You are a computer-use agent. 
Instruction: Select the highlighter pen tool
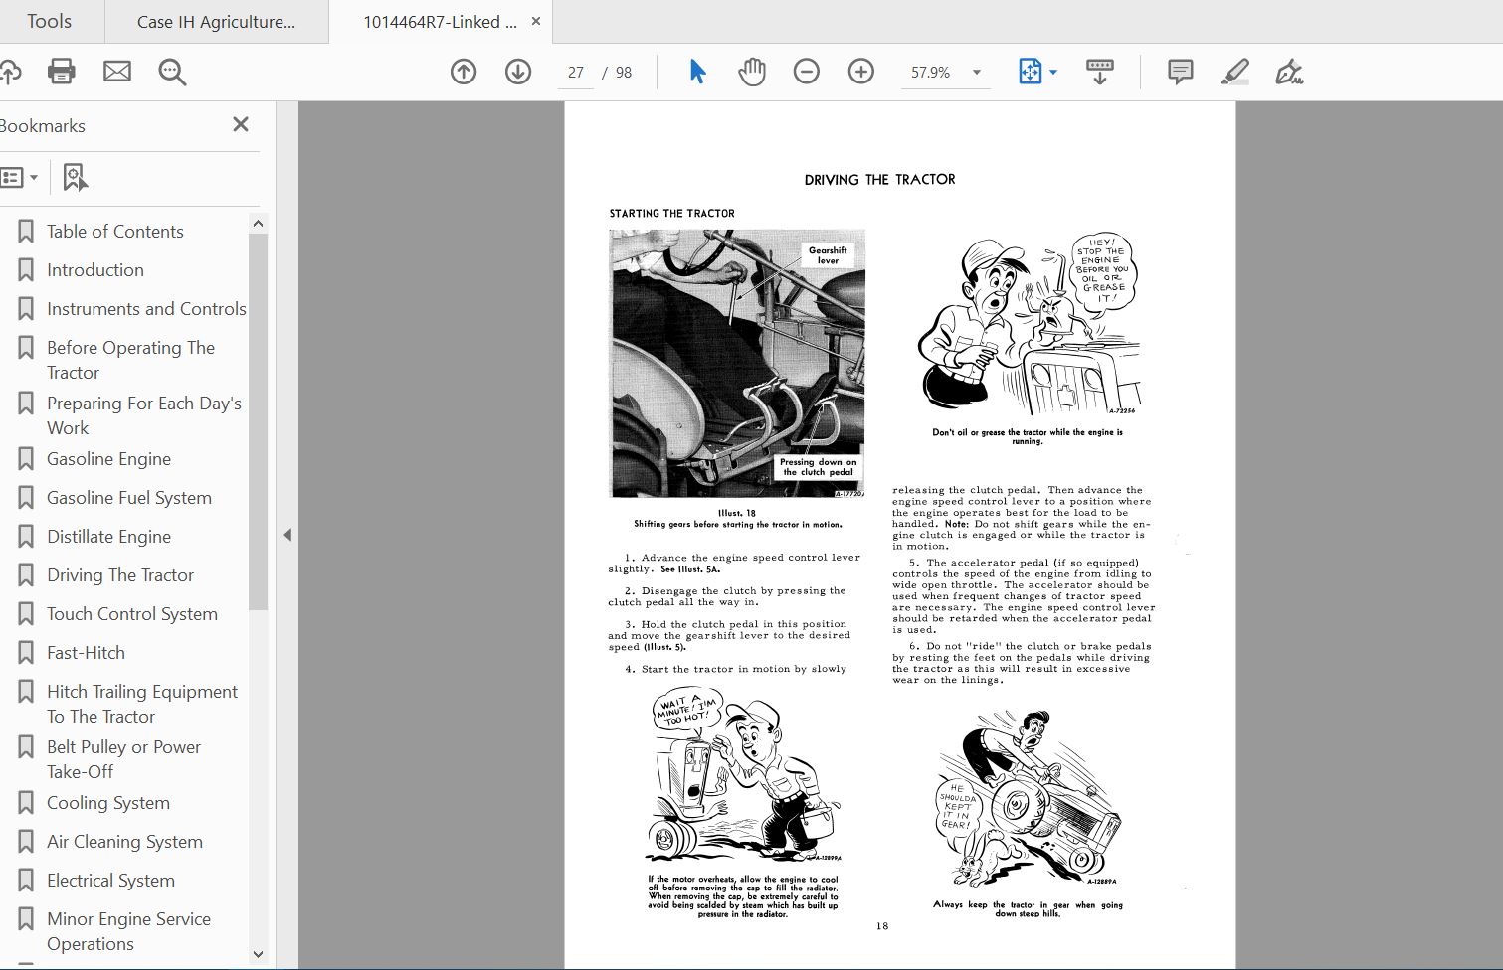[x=1235, y=72]
